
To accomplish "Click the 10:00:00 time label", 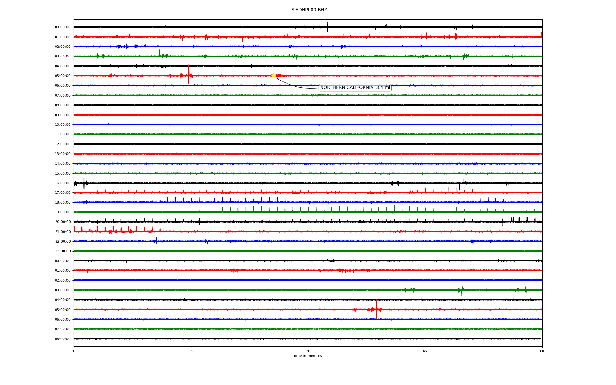I will point(63,125).
